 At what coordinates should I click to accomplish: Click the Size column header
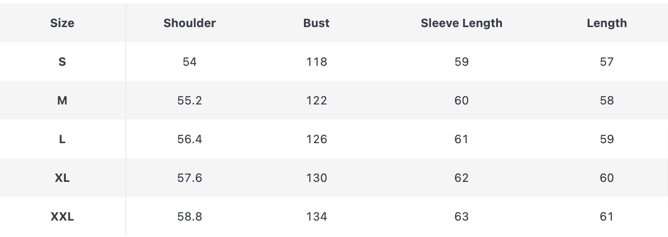[62, 23]
